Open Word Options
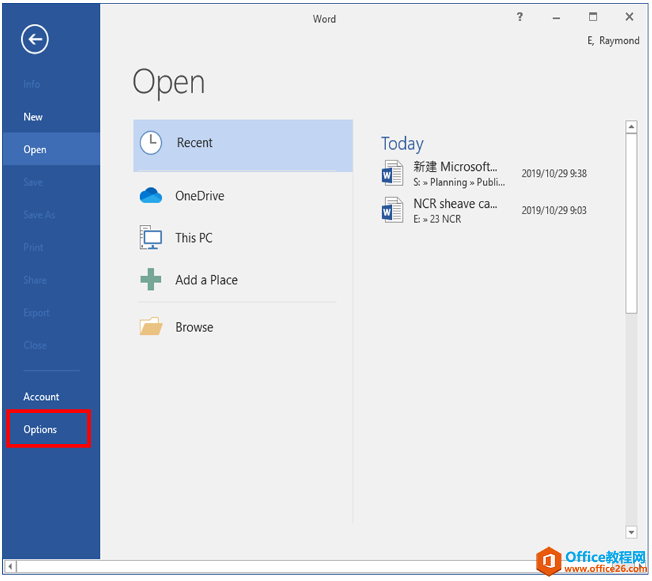Viewport: 652px width, 581px height. coord(40,429)
